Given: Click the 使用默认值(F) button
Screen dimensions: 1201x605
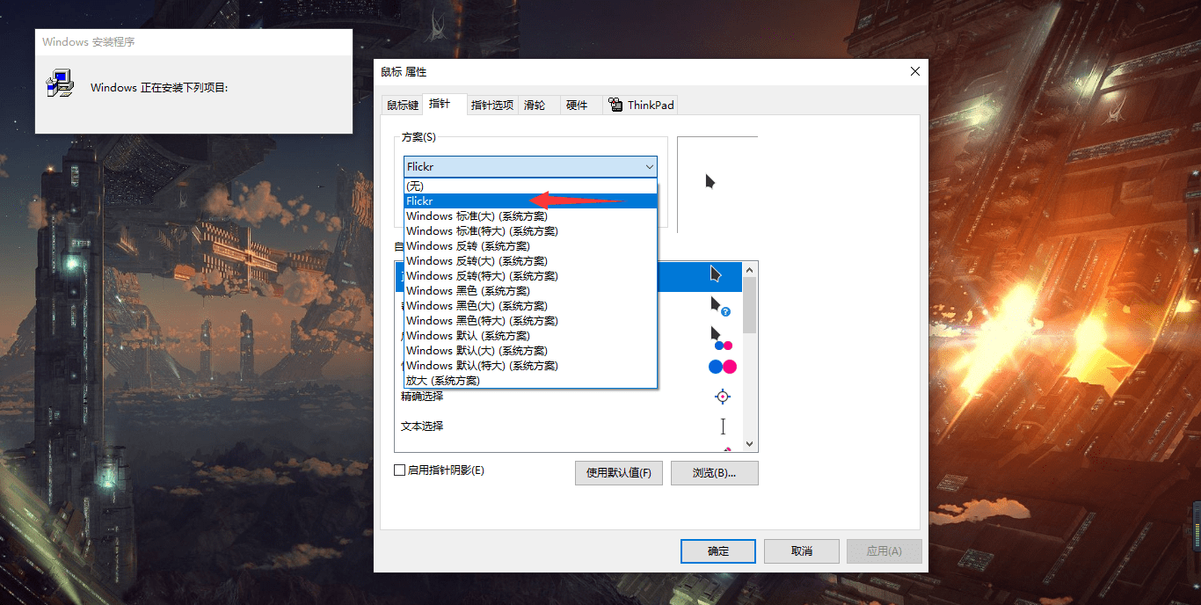Looking at the screenshot, I should pos(619,473).
